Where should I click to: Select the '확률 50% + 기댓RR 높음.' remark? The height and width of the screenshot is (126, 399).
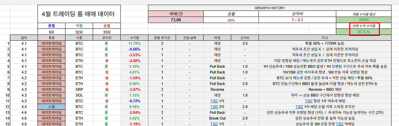click(325, 43)
